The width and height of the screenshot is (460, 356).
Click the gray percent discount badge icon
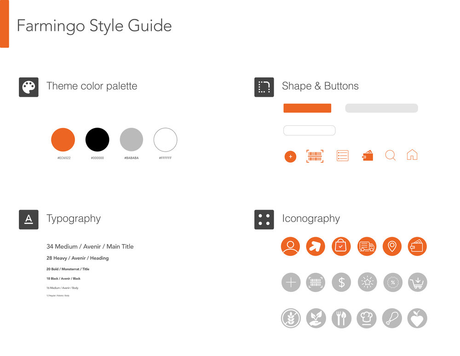(x=392, y=282)
